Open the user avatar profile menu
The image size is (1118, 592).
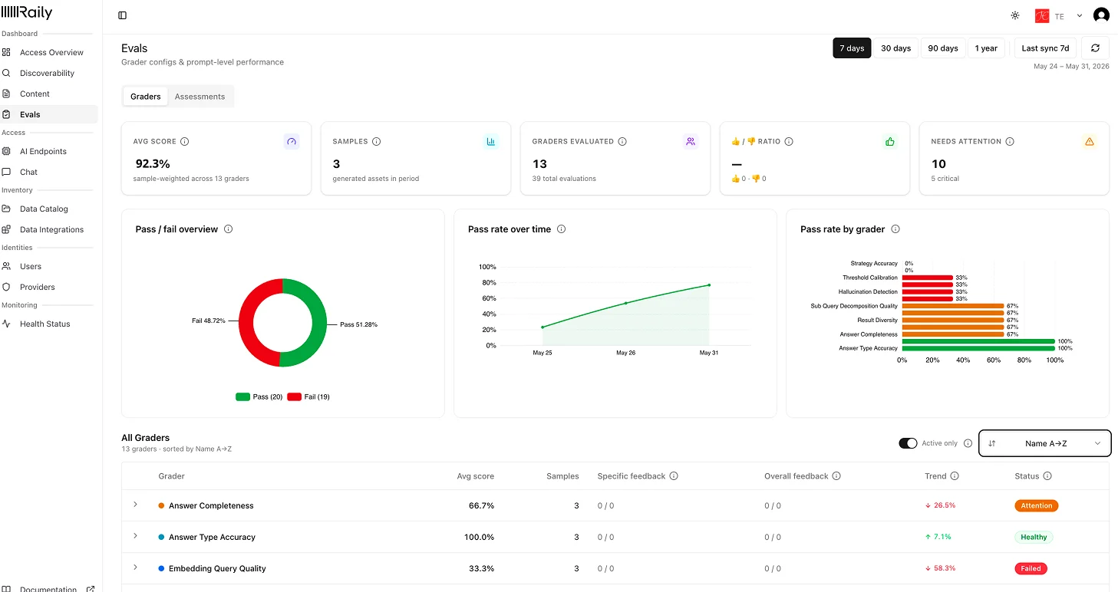click(x=1101, y=15)
